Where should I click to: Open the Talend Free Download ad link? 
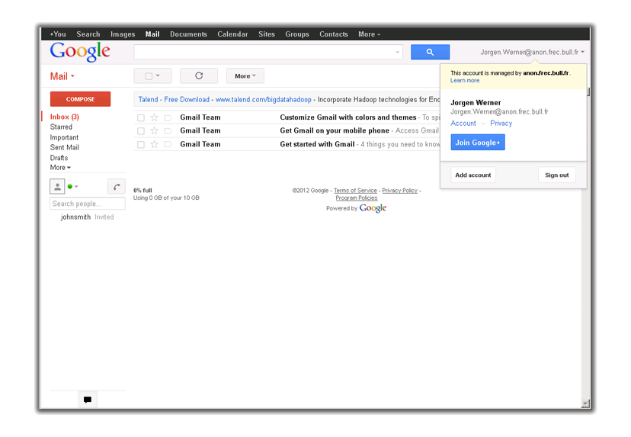pos(174,99)
